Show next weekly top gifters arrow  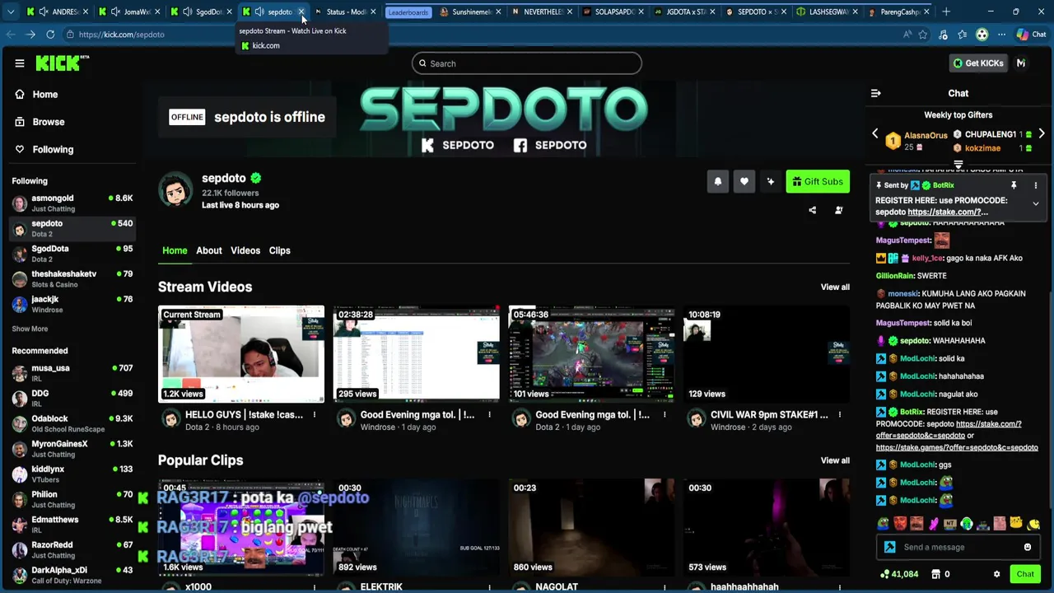pos(1042,133)
